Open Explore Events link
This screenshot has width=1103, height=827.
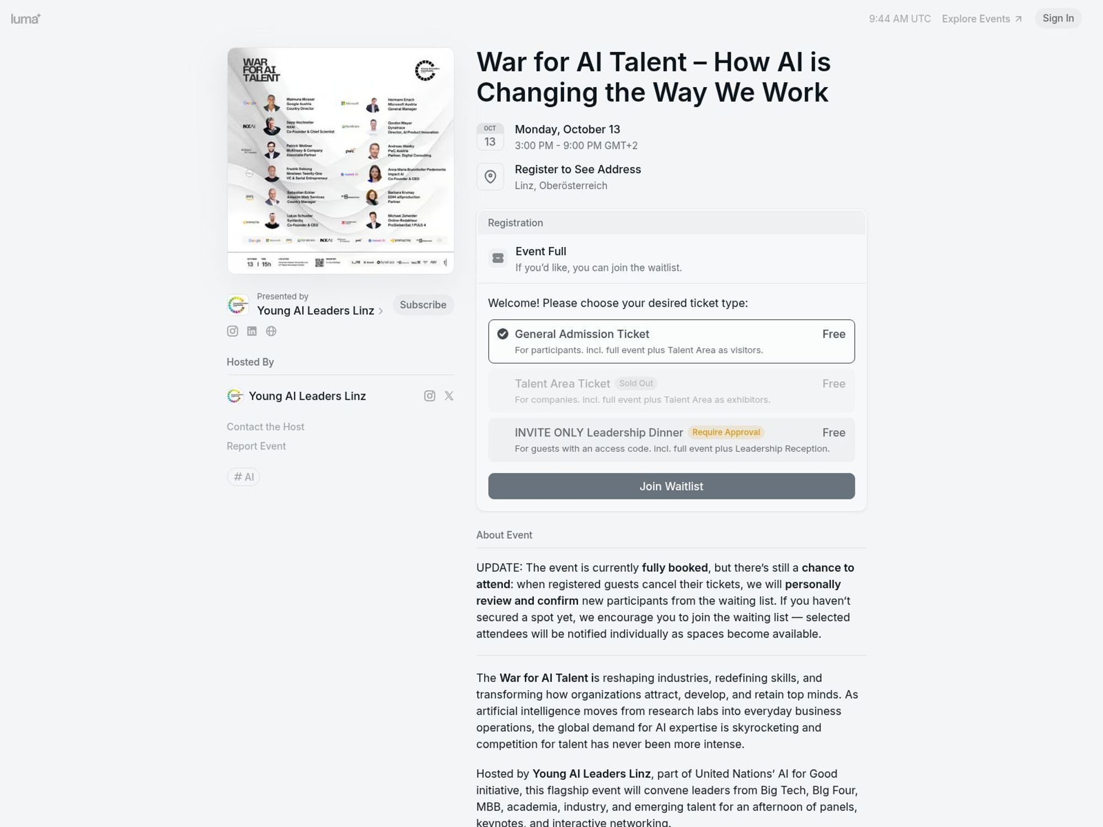981,19
